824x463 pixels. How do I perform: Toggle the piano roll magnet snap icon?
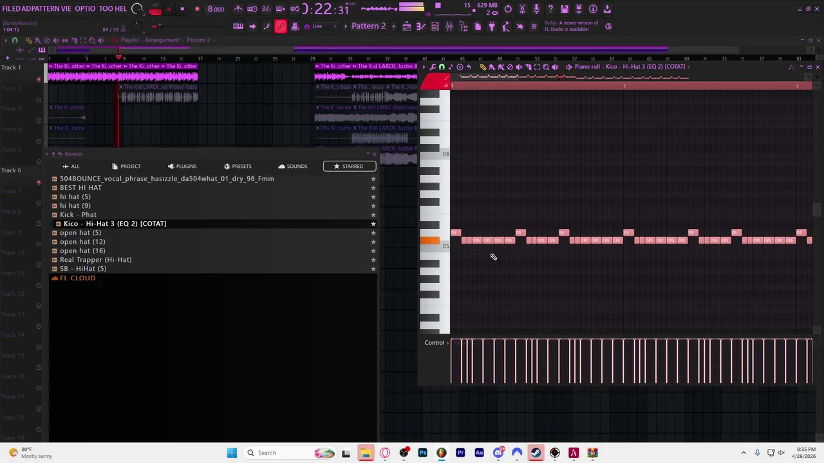coord(442,67)
